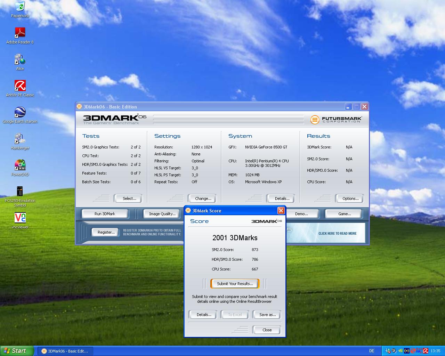The image size is (445, 356).
Task: Select the AntiVir PE Classic desktop icon
Action: point(20,89)
